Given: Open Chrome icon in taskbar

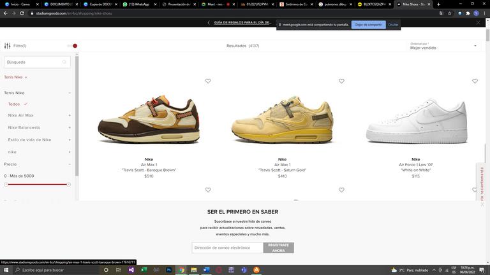Looking at the screenshot, I should tap(181, 270).
